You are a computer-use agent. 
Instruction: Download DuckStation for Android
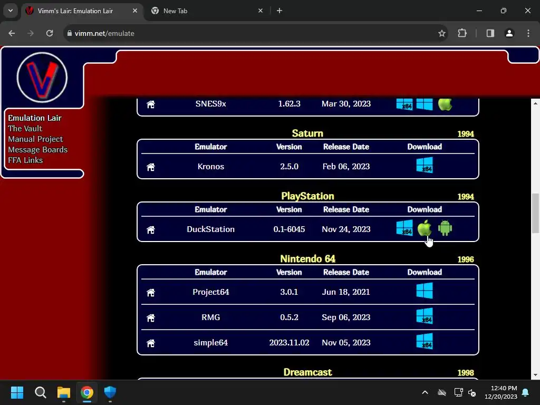tap(445, 228)
